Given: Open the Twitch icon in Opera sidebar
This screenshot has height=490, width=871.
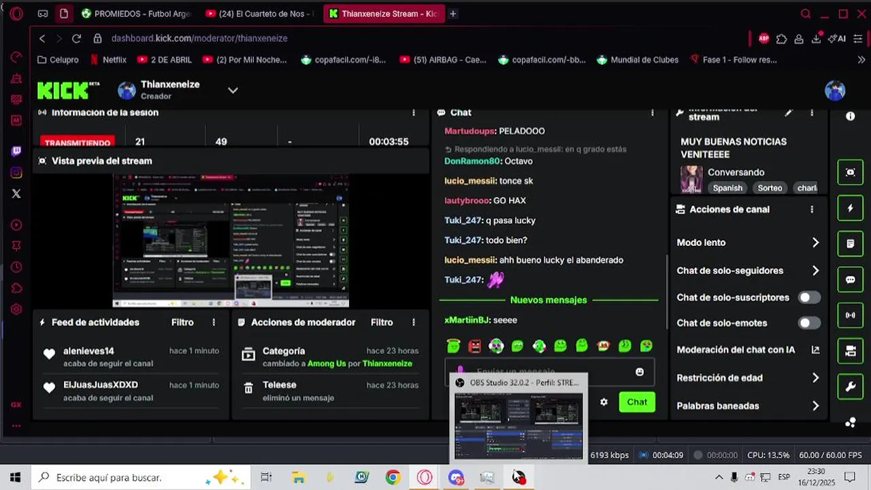Looking at the screenshot, I should pyautogui.click(x=16, y=152).
